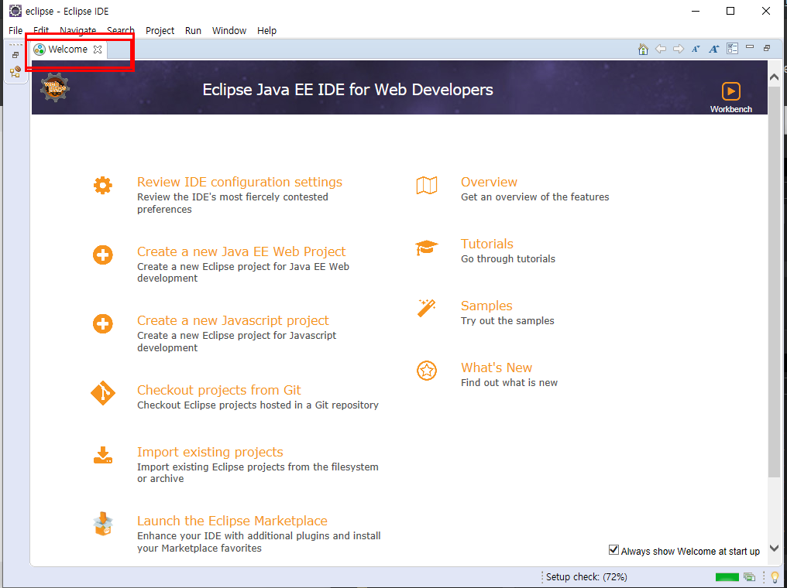Screen dimensions: 787x588
Task: Open the Edit menu
Action: pos(41,31)
